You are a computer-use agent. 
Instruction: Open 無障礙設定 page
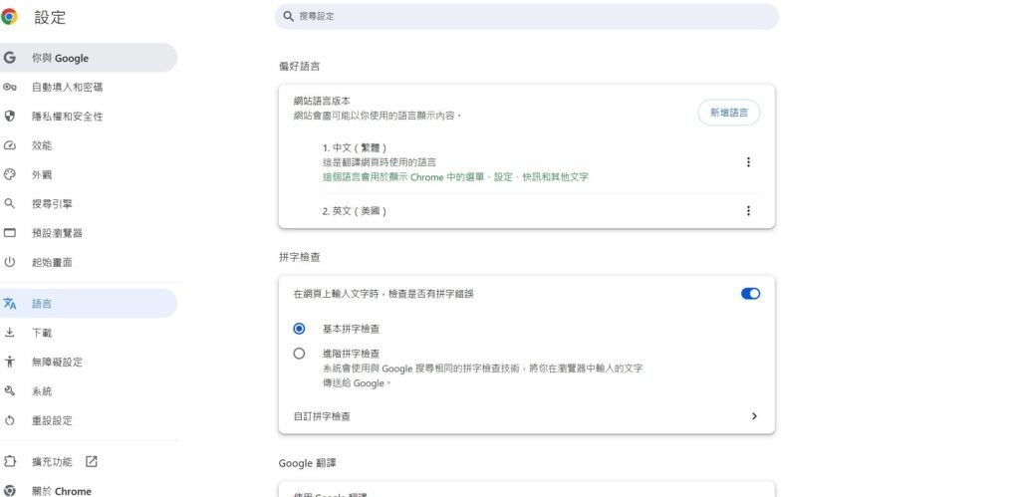coord(89,362)
